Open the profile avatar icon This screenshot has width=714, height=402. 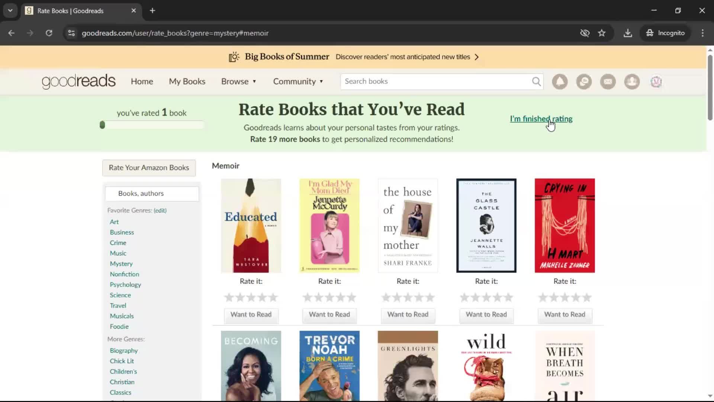tap(656, 82)
